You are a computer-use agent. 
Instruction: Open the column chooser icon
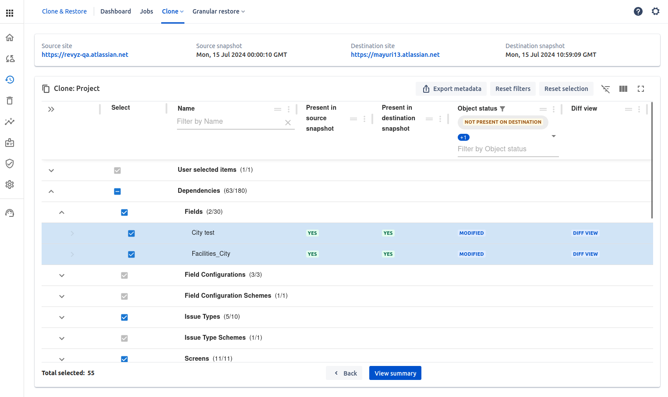tap(623, 89)
